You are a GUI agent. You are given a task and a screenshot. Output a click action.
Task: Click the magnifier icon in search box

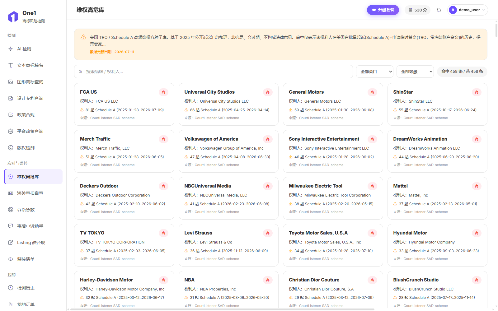pyautogui.click(x=80, y=72)
